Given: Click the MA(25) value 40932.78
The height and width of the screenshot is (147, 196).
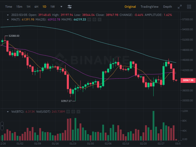Looking at the screenshot, I should pos(54,19).
